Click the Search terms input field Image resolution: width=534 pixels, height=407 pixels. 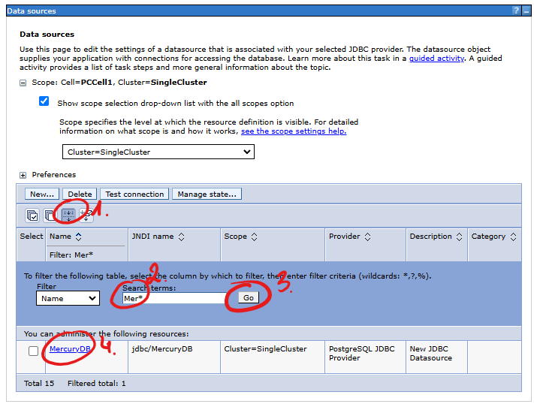click(174, 298)
